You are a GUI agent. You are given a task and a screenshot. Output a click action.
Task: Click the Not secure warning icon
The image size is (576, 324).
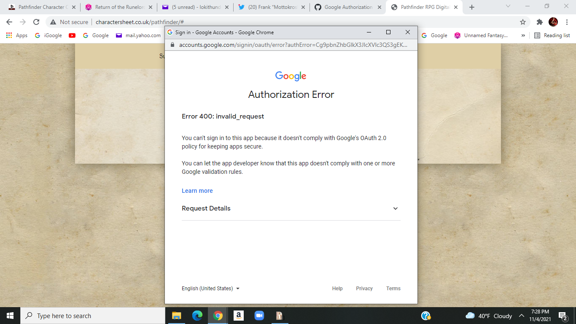point(53,21)
